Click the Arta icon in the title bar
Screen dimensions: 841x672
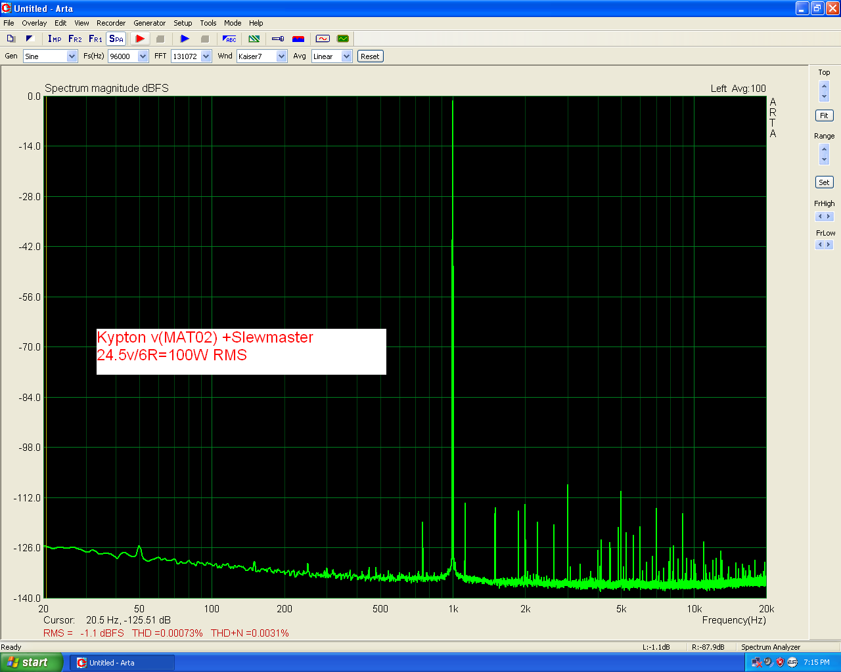point(7,9)
